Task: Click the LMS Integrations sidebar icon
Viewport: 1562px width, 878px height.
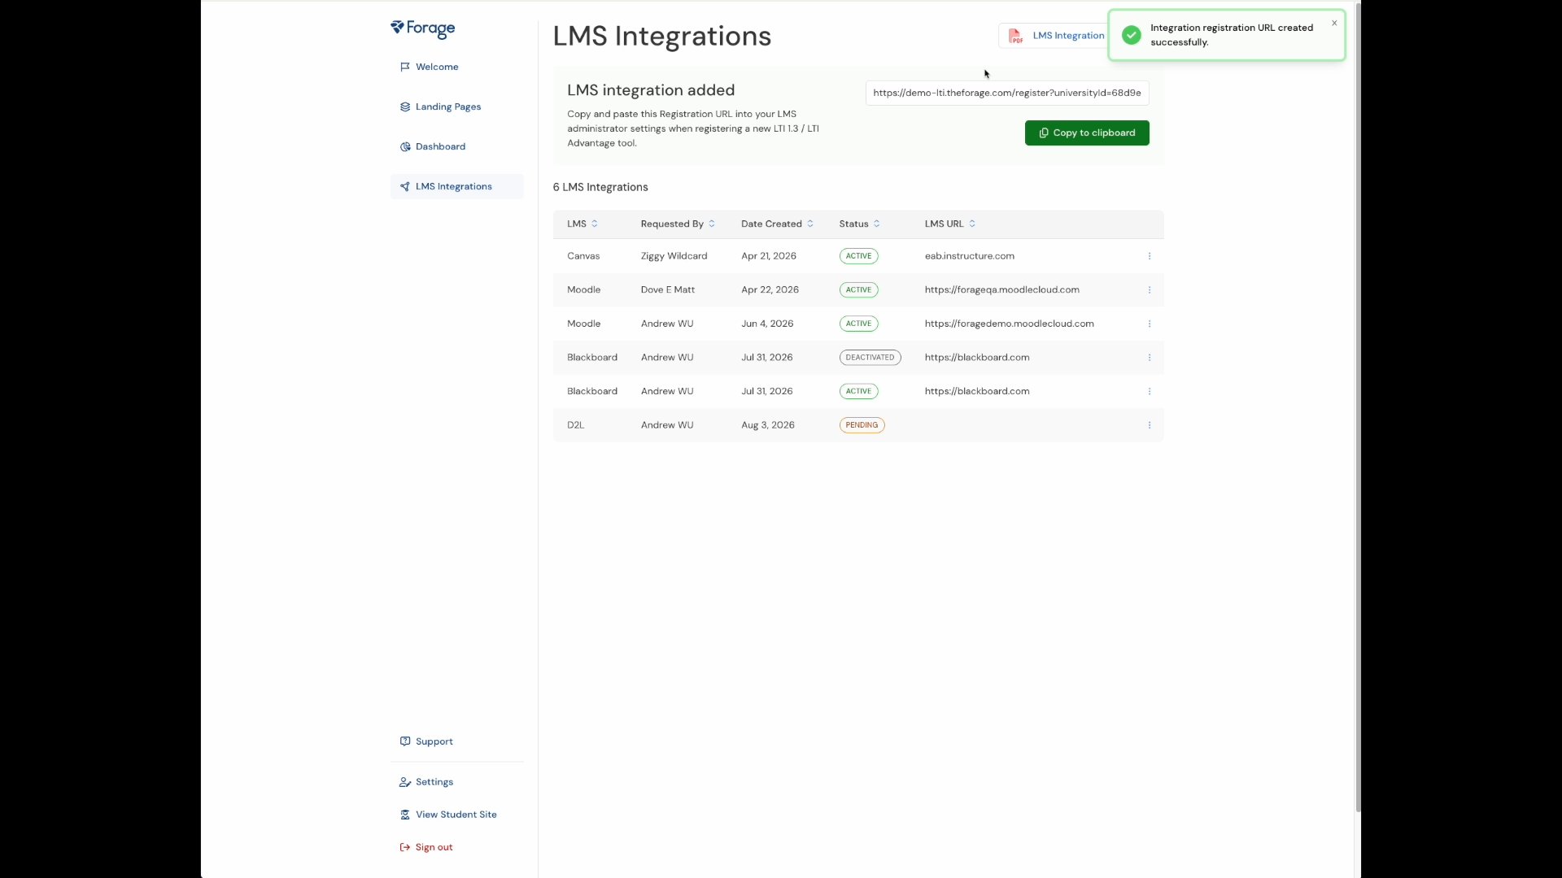Action: tap(405, 186)
